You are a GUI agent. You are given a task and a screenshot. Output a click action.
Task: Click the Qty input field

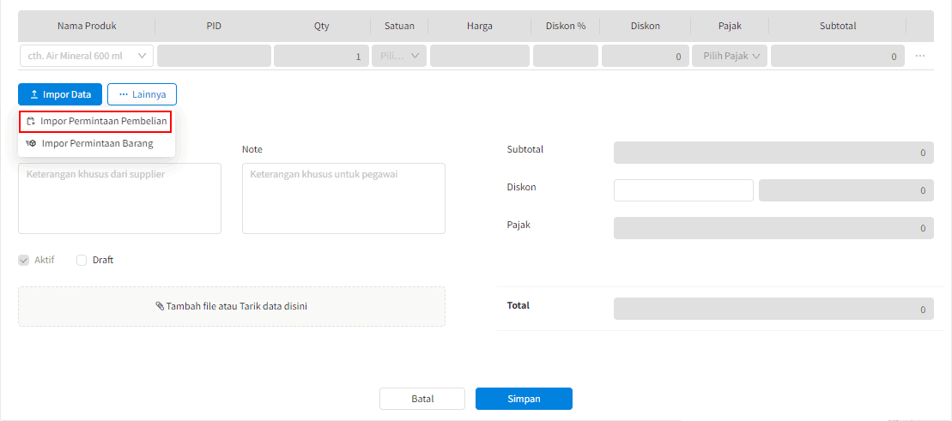(321, 57)
